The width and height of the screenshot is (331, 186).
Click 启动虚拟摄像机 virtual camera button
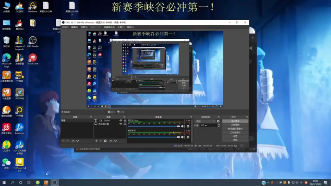235,129
